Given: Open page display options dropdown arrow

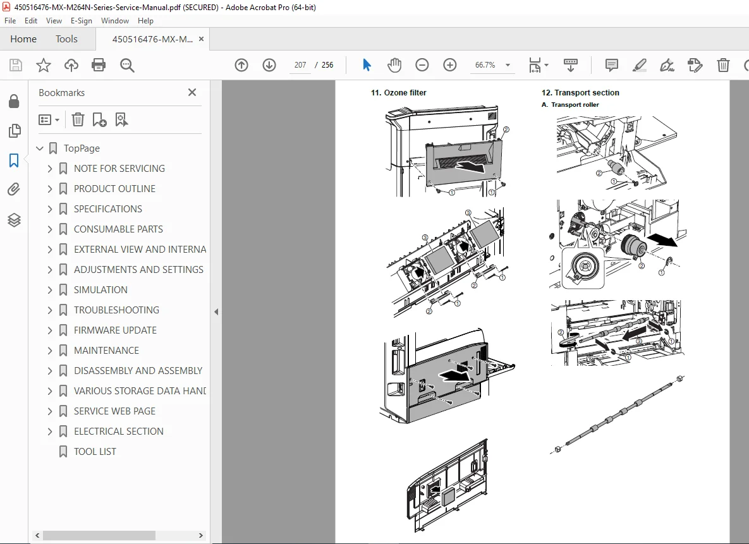Looking at the screenshot, I should tap(547, 65).
